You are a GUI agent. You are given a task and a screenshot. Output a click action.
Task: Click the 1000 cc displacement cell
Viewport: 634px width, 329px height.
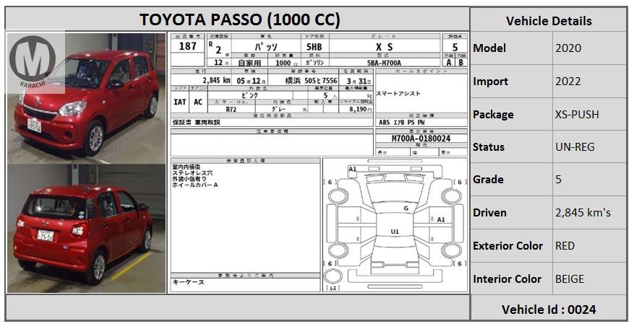[286, 63]
